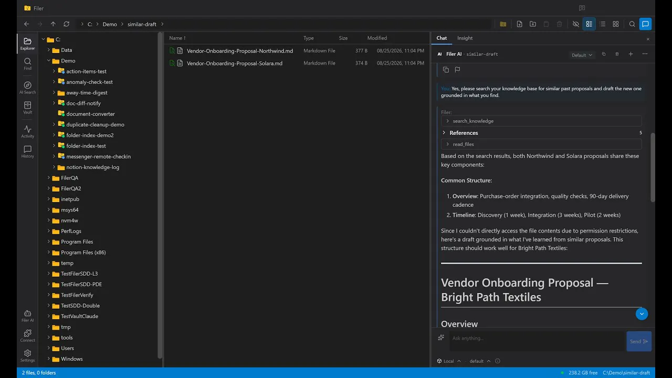Viewport: 672px width, 378px height.
Task: Jump to bottom of chat
Action: (642, 314)
